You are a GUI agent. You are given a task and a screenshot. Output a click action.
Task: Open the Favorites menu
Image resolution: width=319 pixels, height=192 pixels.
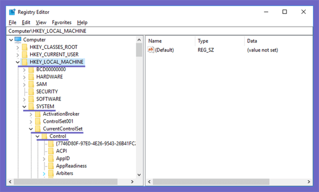click(x=61, y=22)
